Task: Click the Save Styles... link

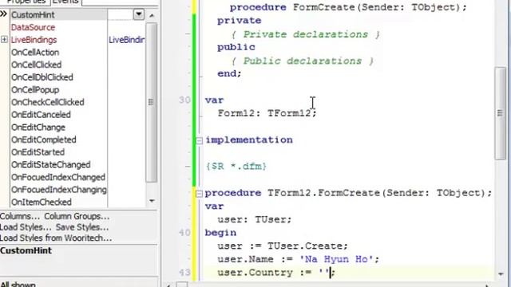Action: pos(82,227)
